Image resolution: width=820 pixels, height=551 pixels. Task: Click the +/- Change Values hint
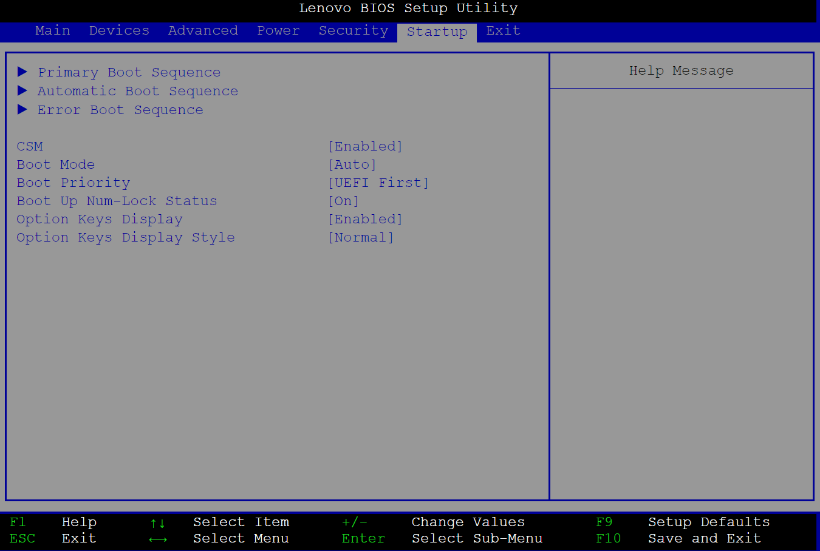coord(433,522)
